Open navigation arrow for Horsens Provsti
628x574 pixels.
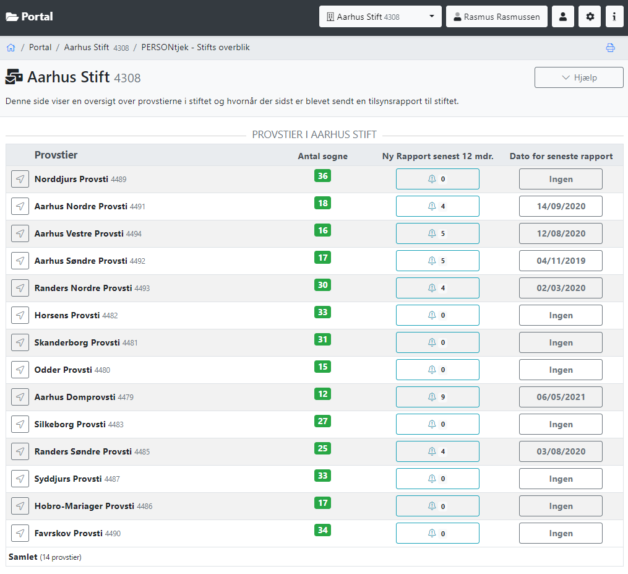click(x=20, y=315)
